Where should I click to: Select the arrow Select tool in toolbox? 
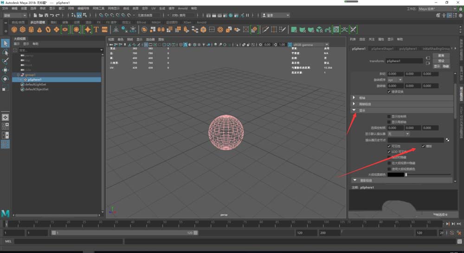pyautogui.click(x=6, y=43)
